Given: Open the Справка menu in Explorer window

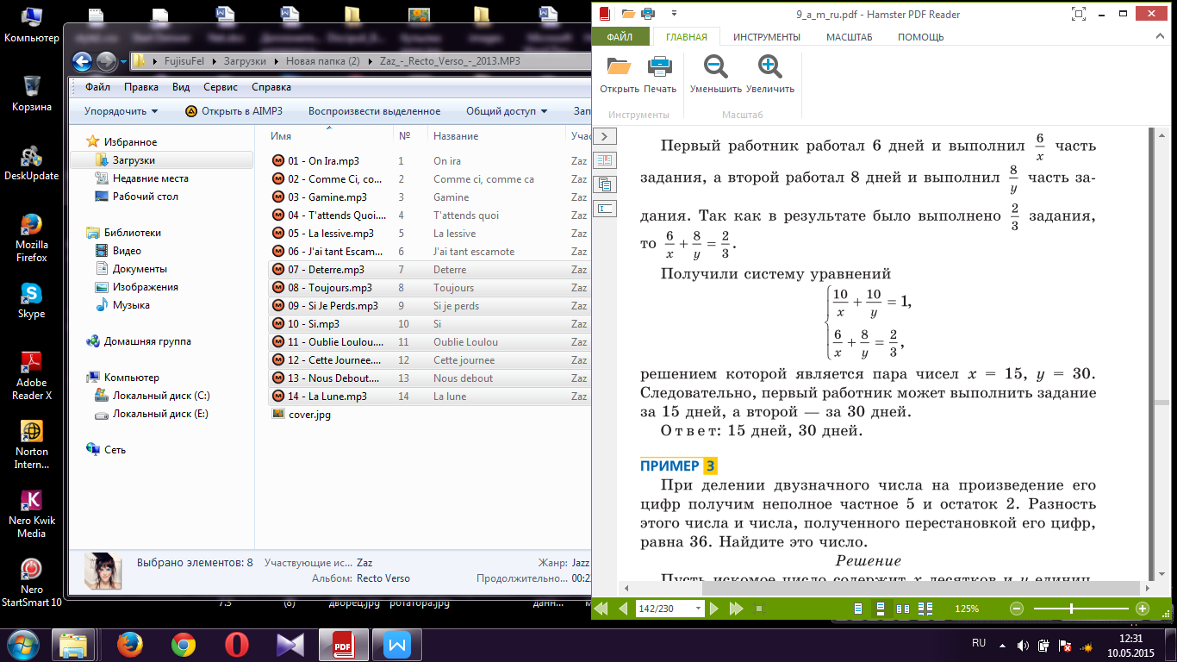Looking at the screenshot, I should tap(271, 87).
